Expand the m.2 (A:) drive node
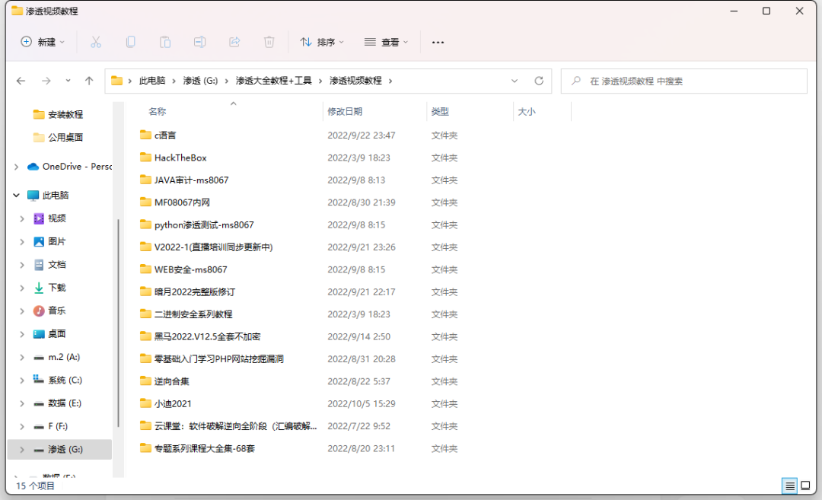This screenshot has width=822, height=500. 22,358
